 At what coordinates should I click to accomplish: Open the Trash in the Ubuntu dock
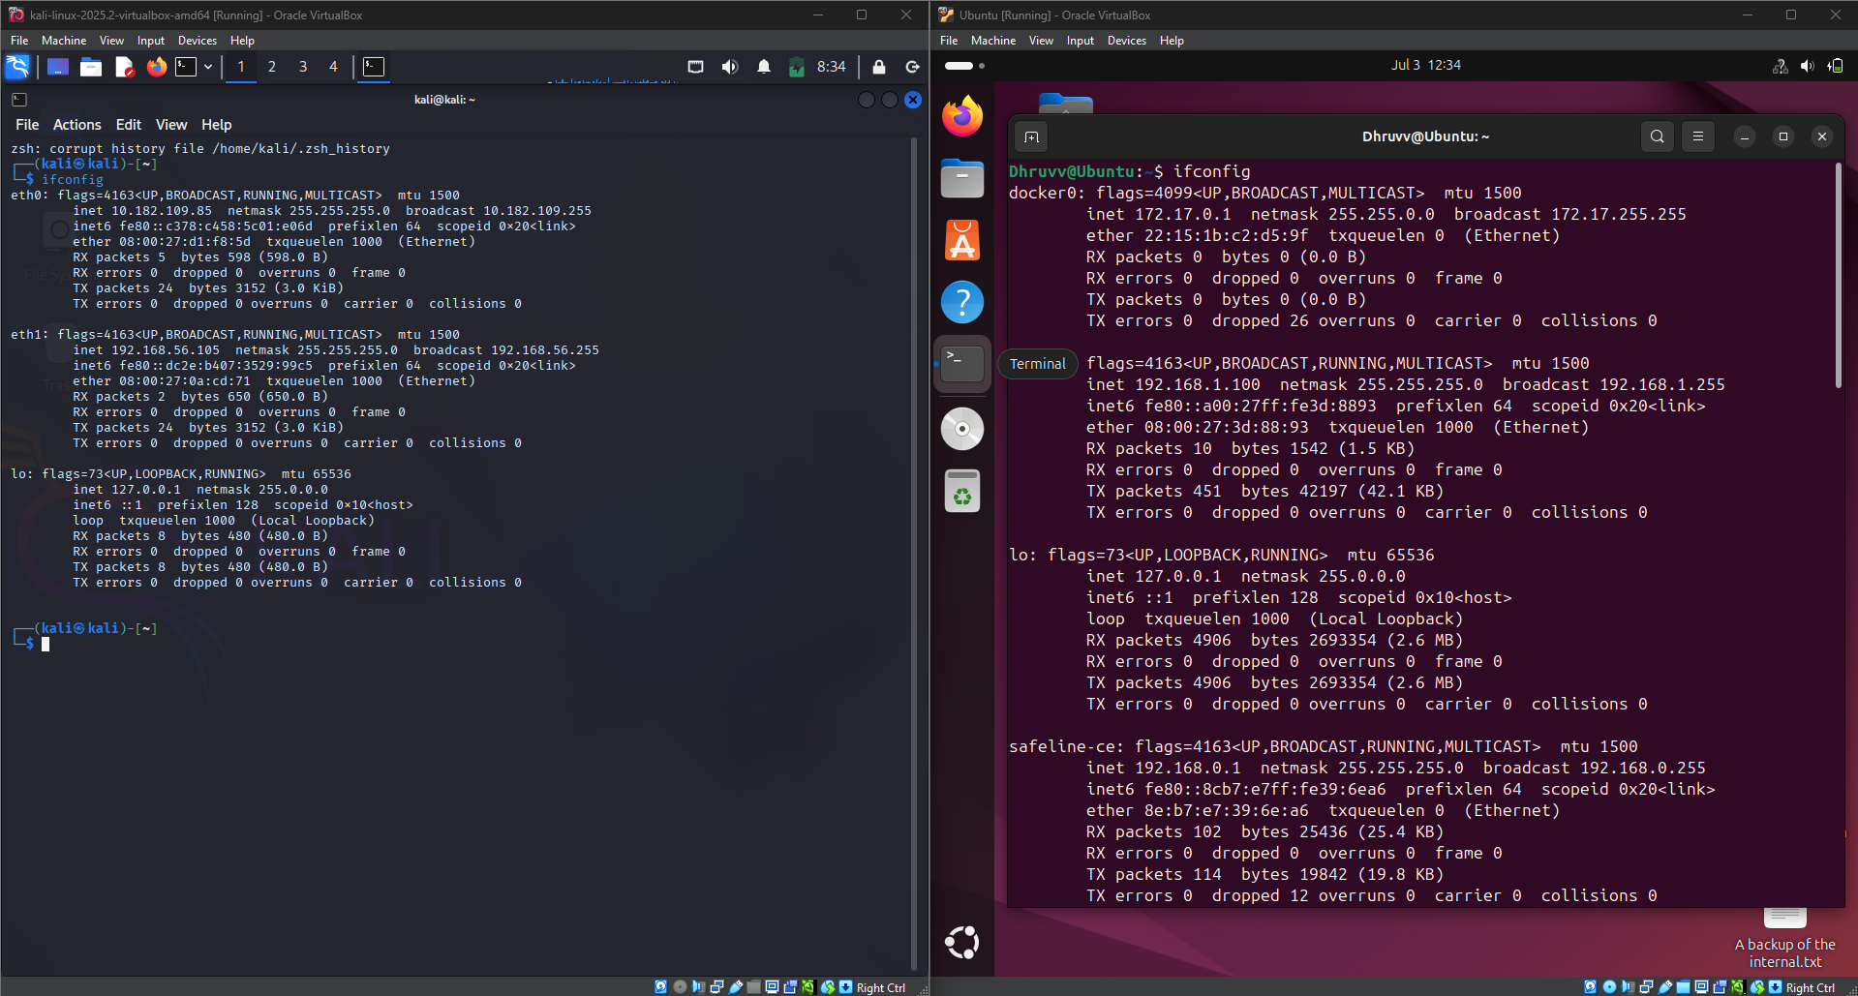(962, 491)
